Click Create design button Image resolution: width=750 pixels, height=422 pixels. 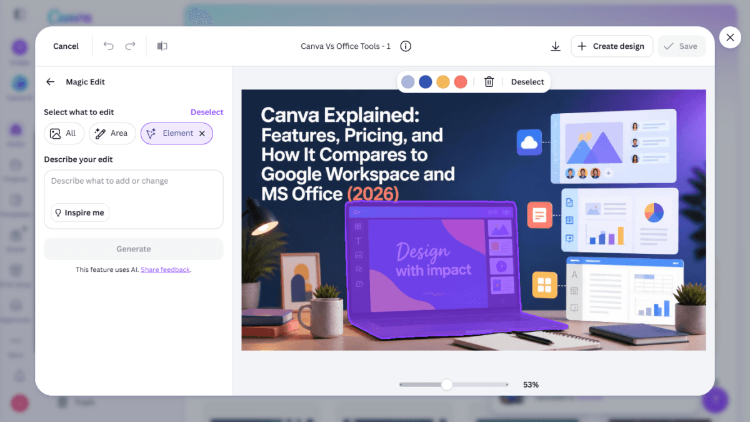pos(612,46)
